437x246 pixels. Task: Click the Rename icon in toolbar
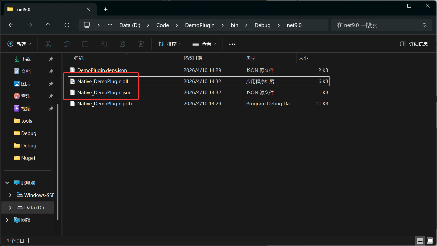point(104,44)
